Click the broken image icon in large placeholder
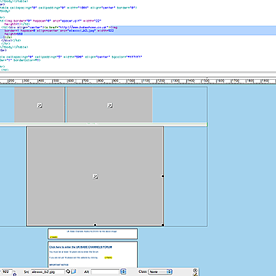276x276 pixels. [x=95, y=176]
